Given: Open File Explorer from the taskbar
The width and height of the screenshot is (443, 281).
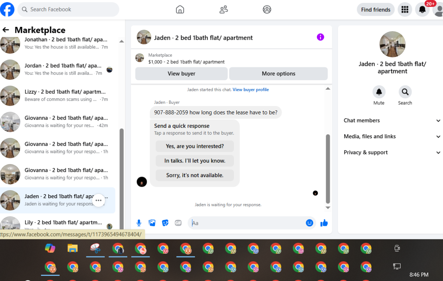Looking at the screenshot, I should 73,249.
